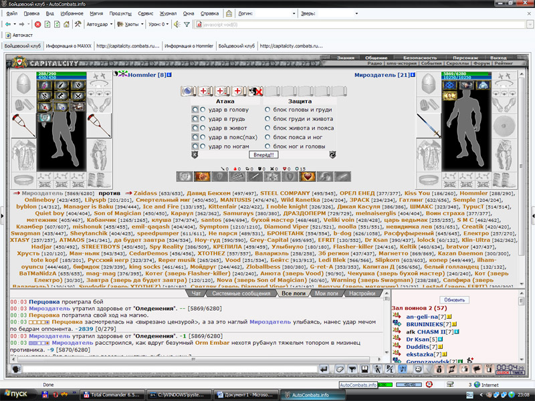Click the walking figure chat toolbar icon
The height and width of the screenshot is (401, 535).
377,369
